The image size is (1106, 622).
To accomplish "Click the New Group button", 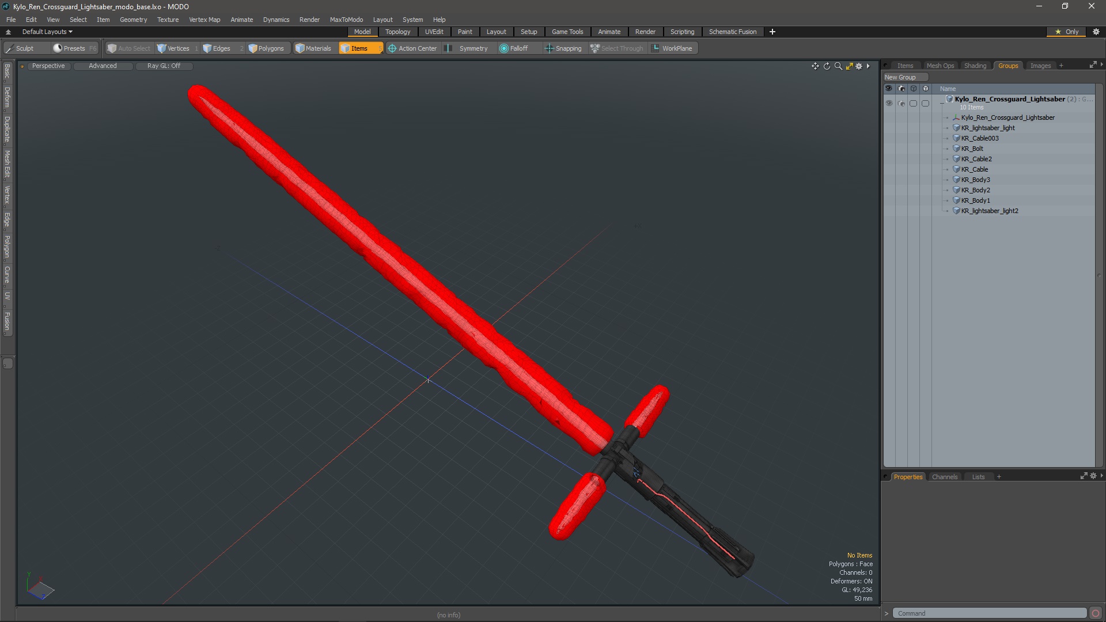I will (x=905, y=77).
